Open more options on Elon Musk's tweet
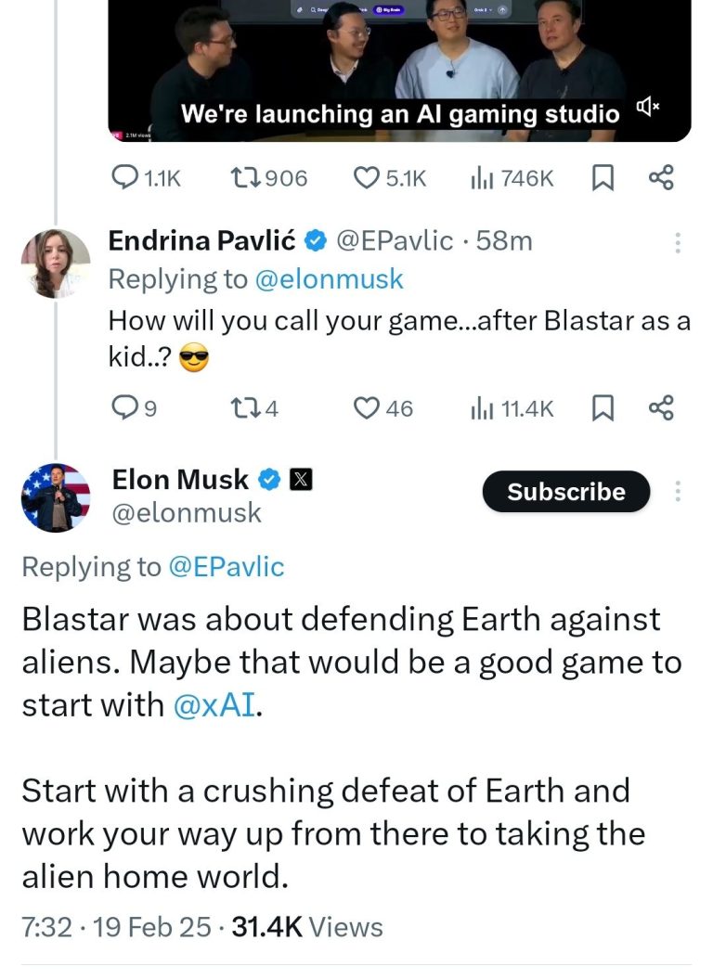 coord(678,492)
